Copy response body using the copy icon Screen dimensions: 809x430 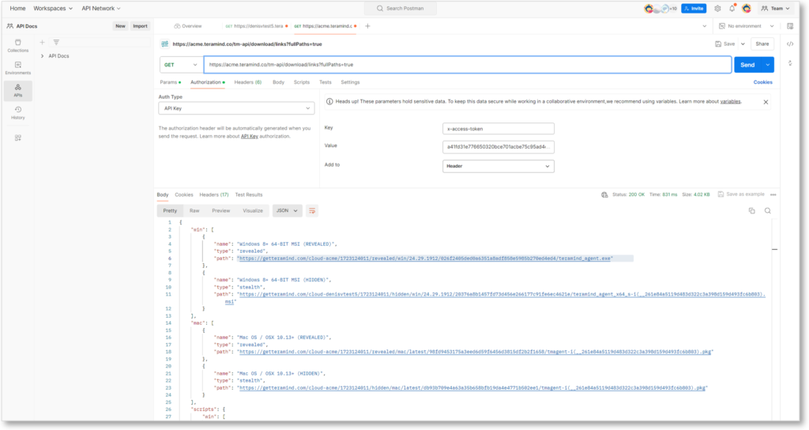coord(751,211)
